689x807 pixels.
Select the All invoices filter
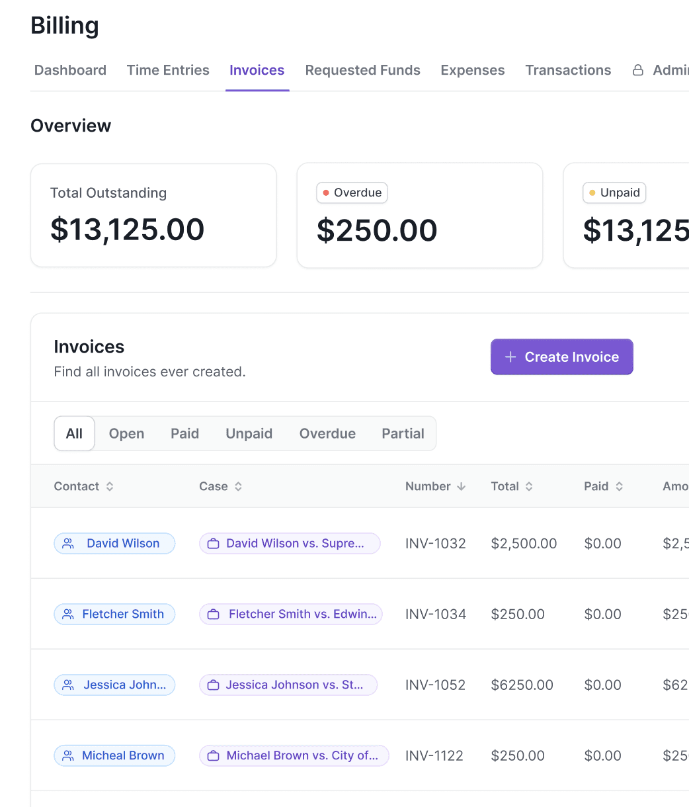[x=74, y=433]
